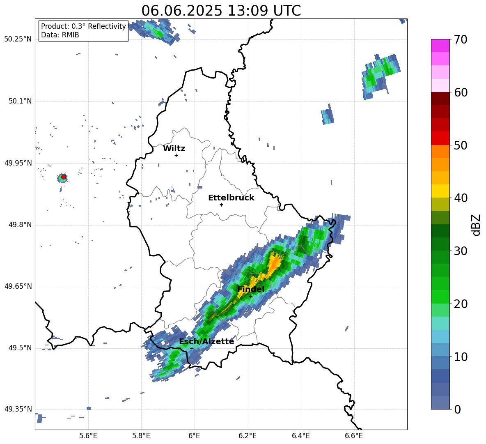Click the colorbar 20 tick label
Viewport: 486px width, 444px height.
[x=461, y=304]
